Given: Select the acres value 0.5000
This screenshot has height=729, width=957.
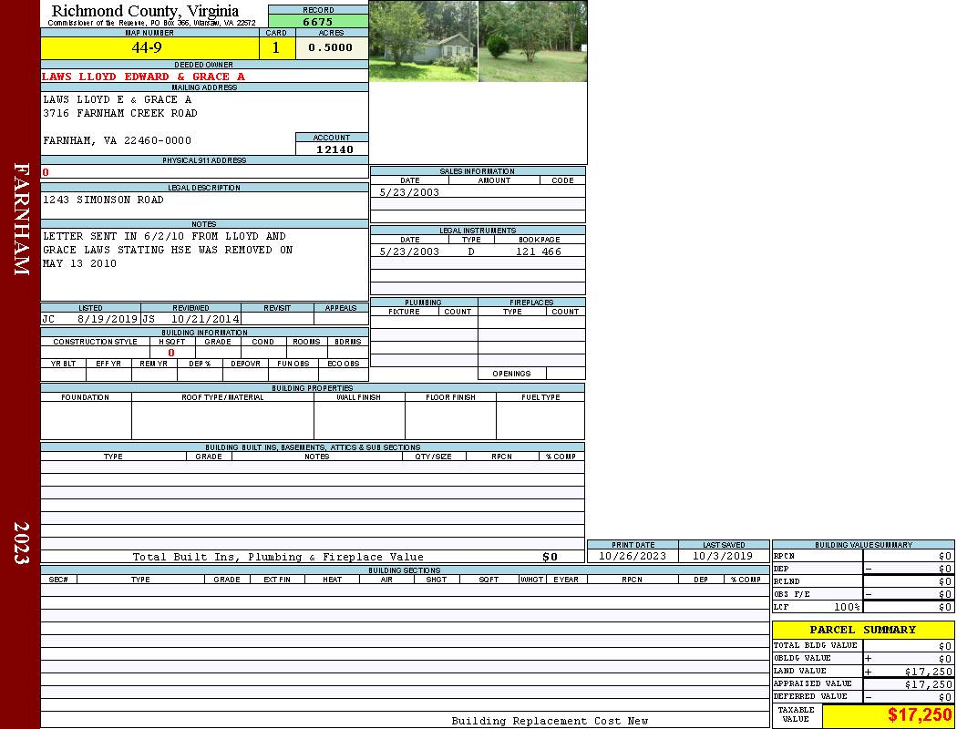Looking at the screenshot, I should pyautogui.click(x=330, y=48).
